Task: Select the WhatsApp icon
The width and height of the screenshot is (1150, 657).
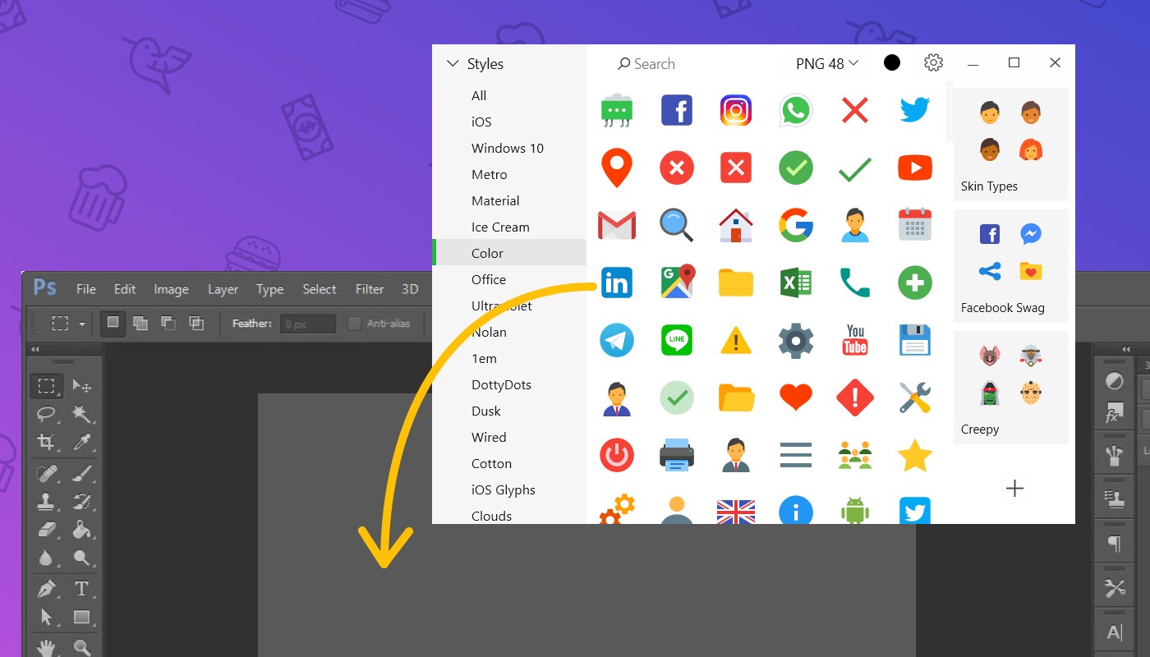Action: [x=795, y=110]
